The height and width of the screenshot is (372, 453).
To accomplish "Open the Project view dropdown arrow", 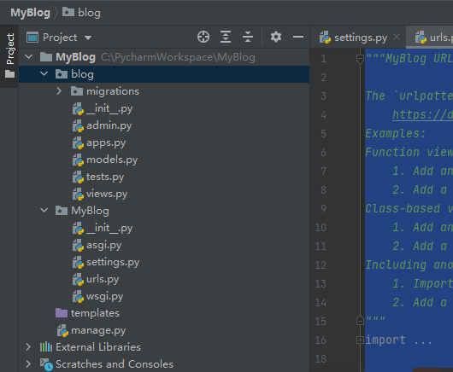I will coord(88,38).
